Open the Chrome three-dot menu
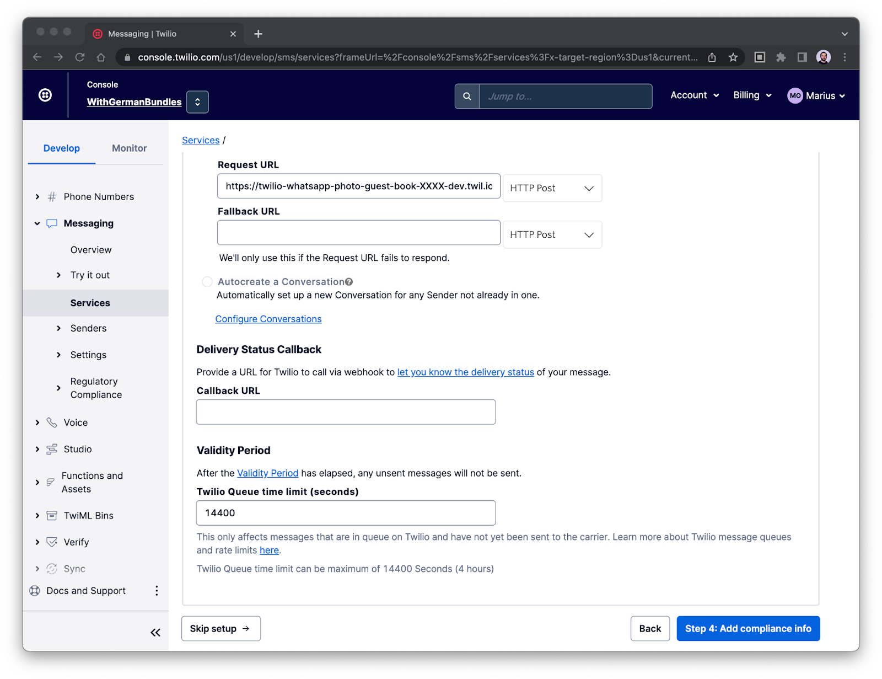This screenshot has height=679, width=882. 845,57
